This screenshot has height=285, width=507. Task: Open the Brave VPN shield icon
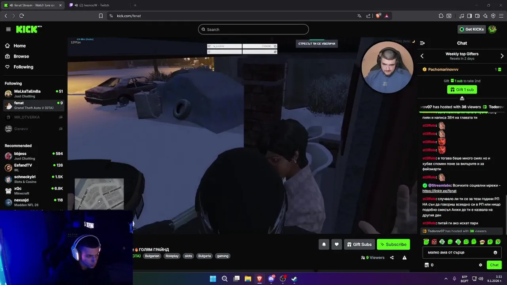click(x=493, y=16)
